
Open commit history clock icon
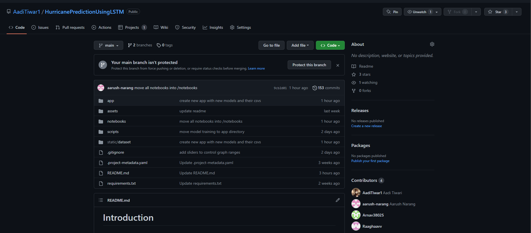[x=315, y=88]
